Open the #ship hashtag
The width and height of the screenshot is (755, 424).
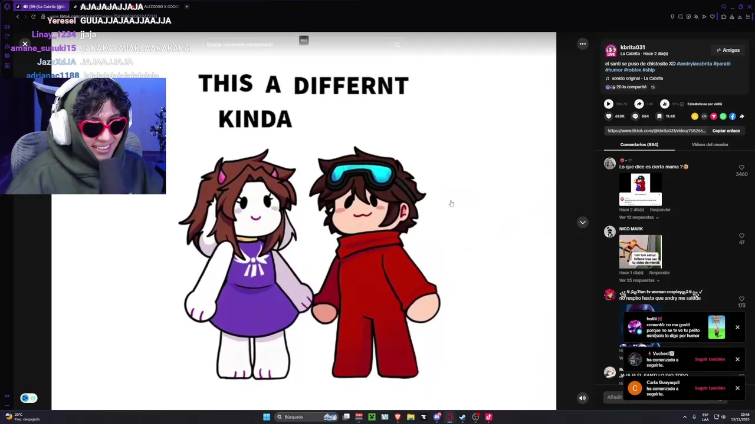(648, 70)
